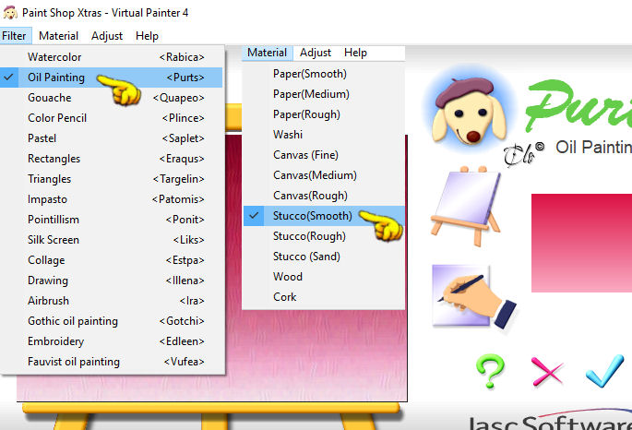Open the Material dropdown above material list
This screenshot has width=632, height=430.
click(268, 53)
